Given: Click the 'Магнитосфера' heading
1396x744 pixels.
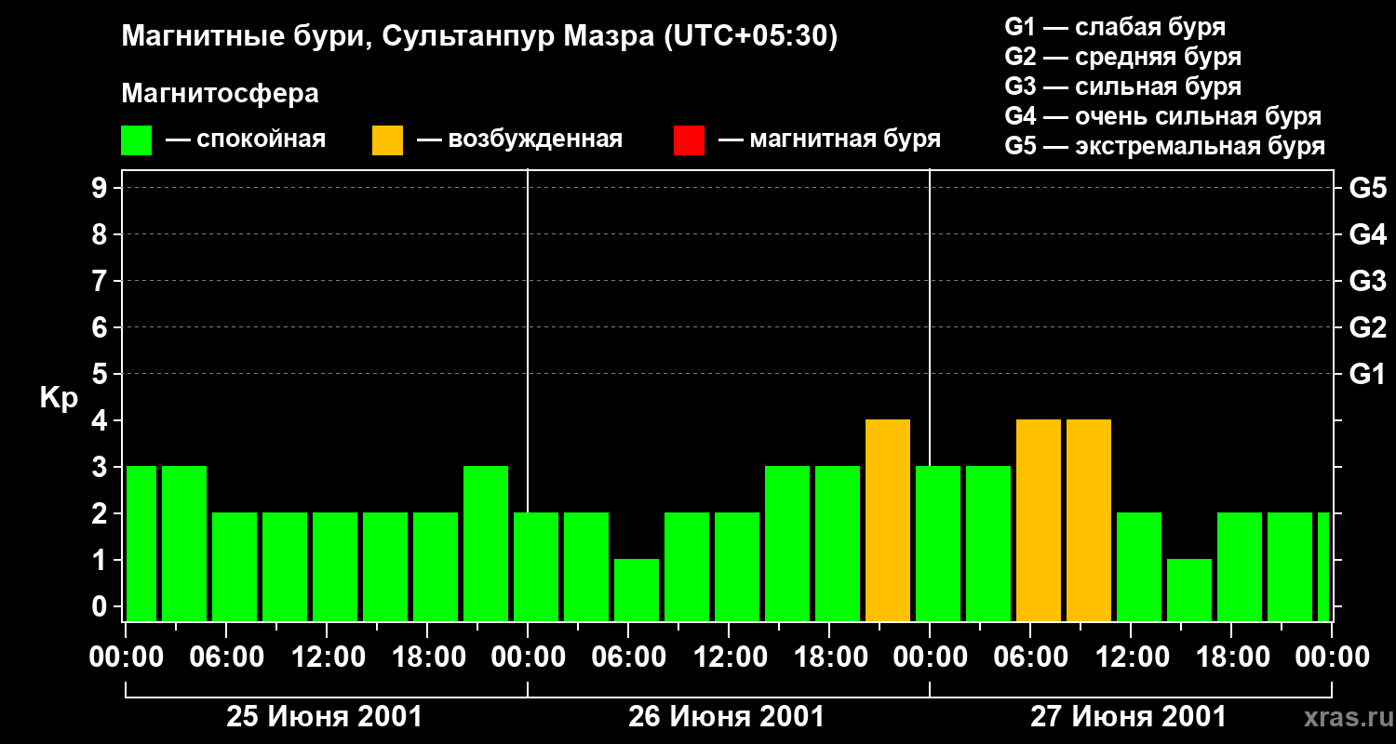Looking at the screenshot, I should click(x=220, y=94).
